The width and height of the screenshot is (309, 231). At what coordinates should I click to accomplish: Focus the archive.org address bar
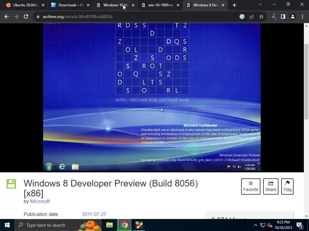(136, 17)
